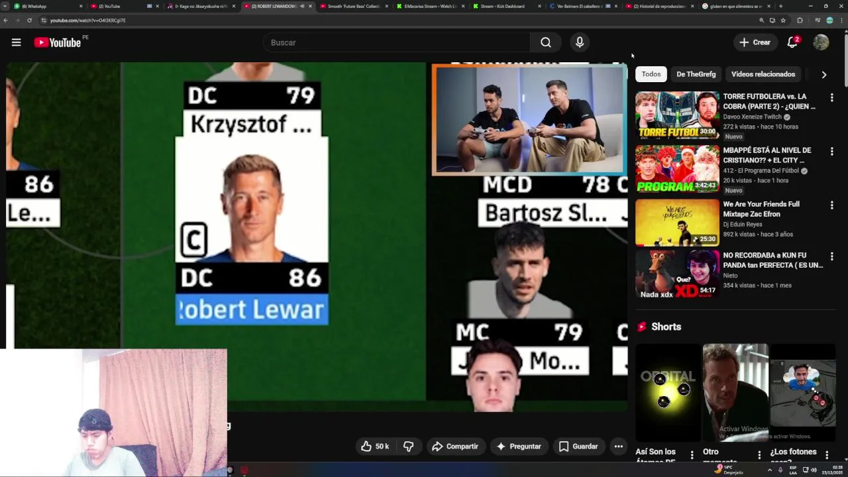Click into the Buscar search field
The height and width of the screenshot is (477, 848).
point(396,42)
